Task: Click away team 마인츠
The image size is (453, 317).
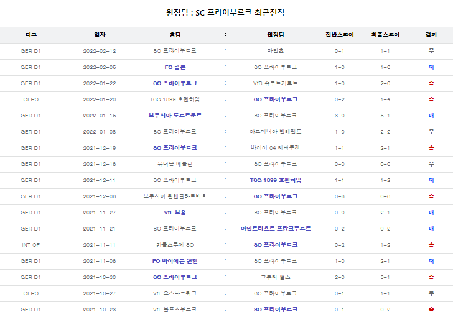Action: coord(275,51)
